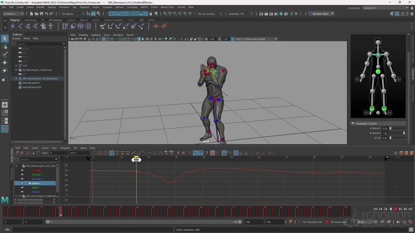Open the Animation menu set dropdown
The width and height of the screenshot is (415, 233).
(x=13, y=14)
